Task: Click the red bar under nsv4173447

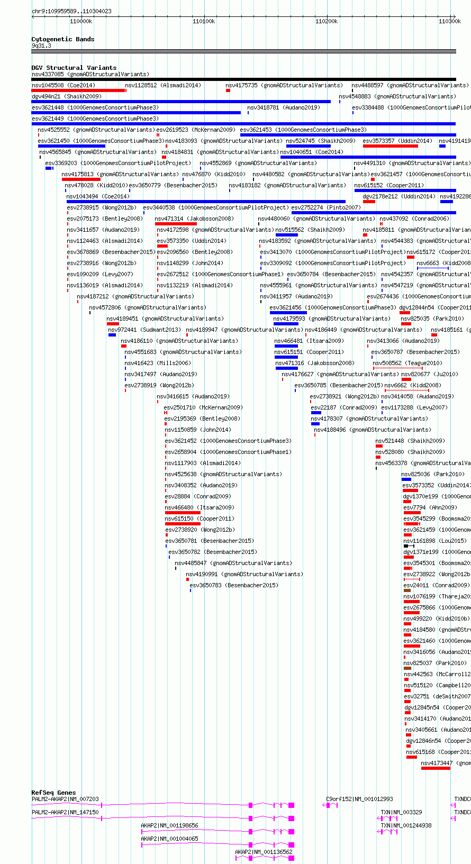Action: (436, 768)
